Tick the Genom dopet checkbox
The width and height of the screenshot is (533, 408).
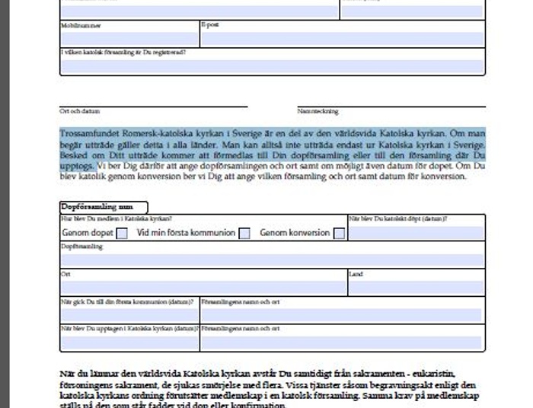point(122,233)
